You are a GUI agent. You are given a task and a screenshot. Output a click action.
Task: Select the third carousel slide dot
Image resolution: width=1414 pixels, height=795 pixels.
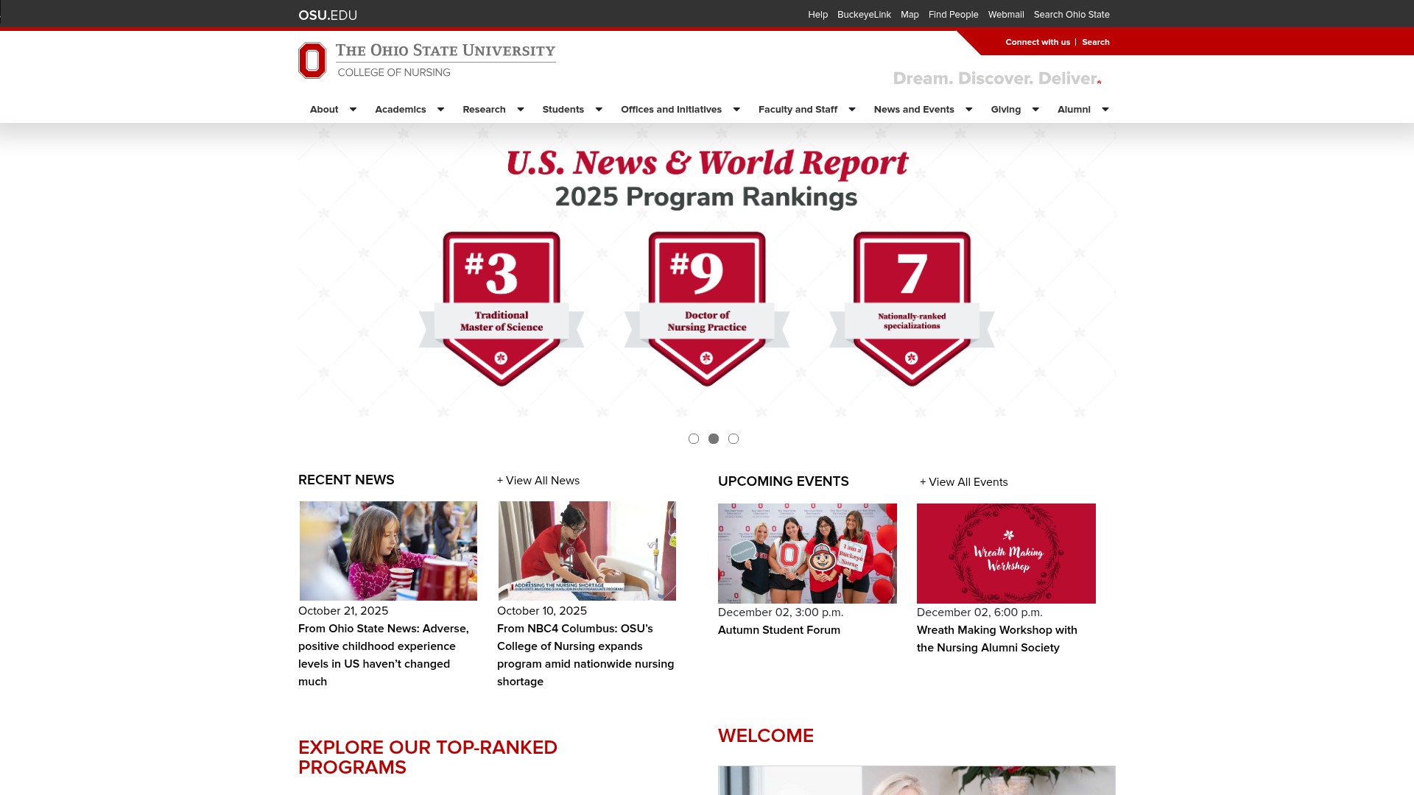(x=734, y=439)
